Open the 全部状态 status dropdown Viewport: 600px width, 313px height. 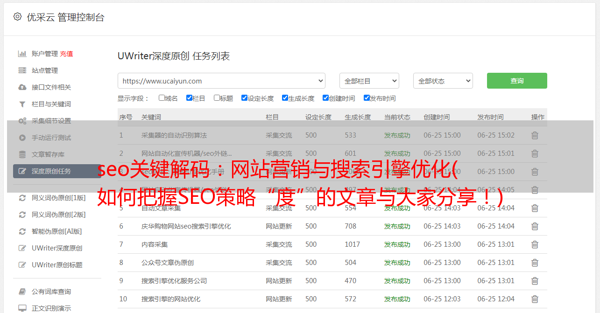click(x=443, y=81)
